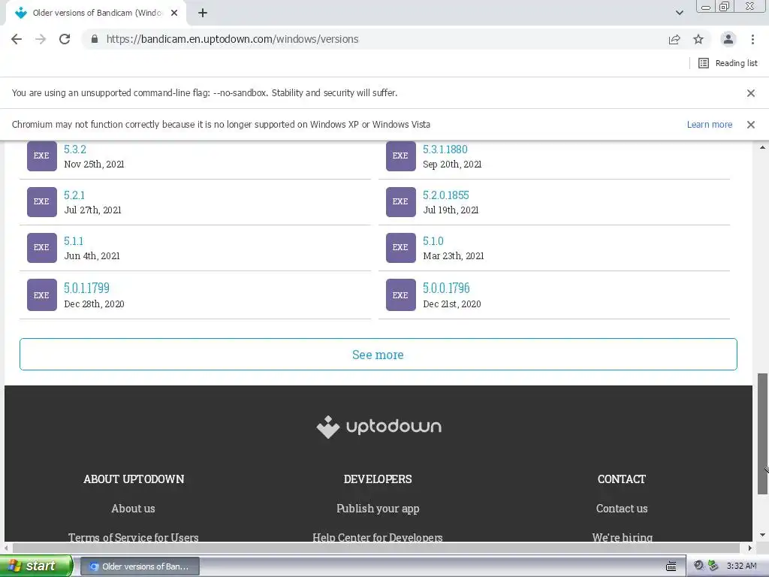This screenshot has width=769, height=577.
Task: Click the taskbar clock showing 3:32 AM
Action: [x=741, y=566]
